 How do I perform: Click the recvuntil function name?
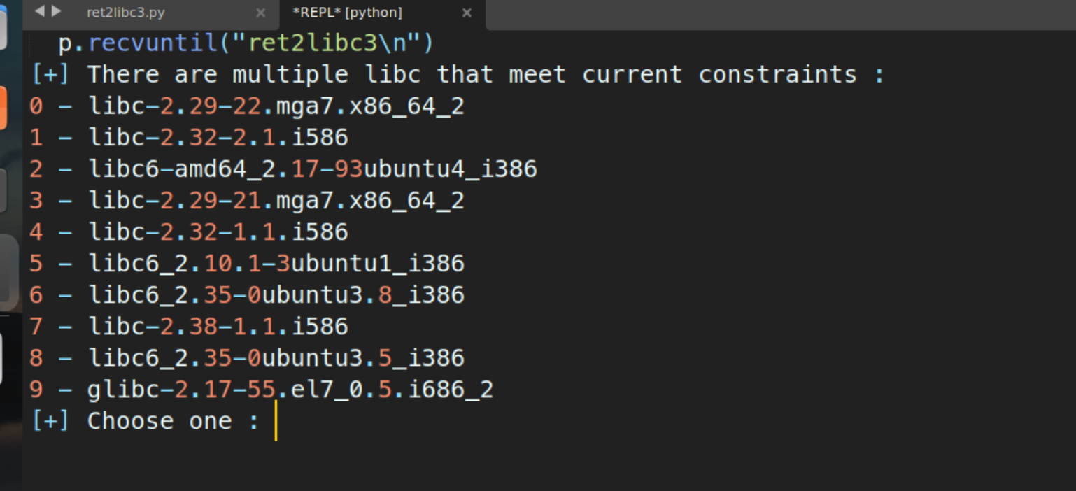point(153,43)
